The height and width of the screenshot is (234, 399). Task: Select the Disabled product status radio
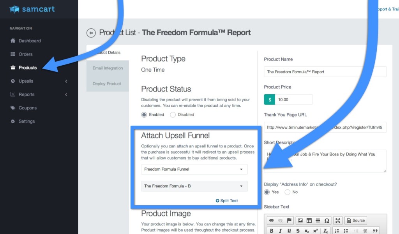pos(173,114)
